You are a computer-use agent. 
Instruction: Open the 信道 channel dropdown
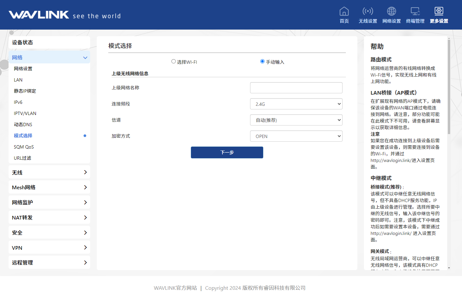point(296,120)
